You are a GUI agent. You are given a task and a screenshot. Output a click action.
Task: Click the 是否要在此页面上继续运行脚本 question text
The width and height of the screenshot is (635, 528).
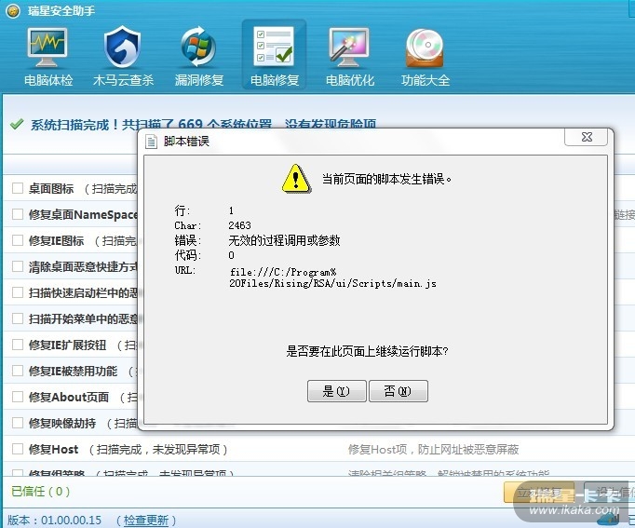pyautogui.click(x=367, y=351)
